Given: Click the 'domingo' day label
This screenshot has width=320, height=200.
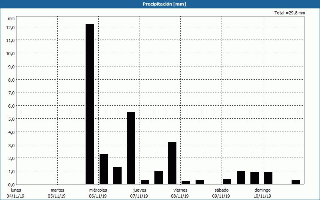Looking at the screenshot, I should coord(262,190).
